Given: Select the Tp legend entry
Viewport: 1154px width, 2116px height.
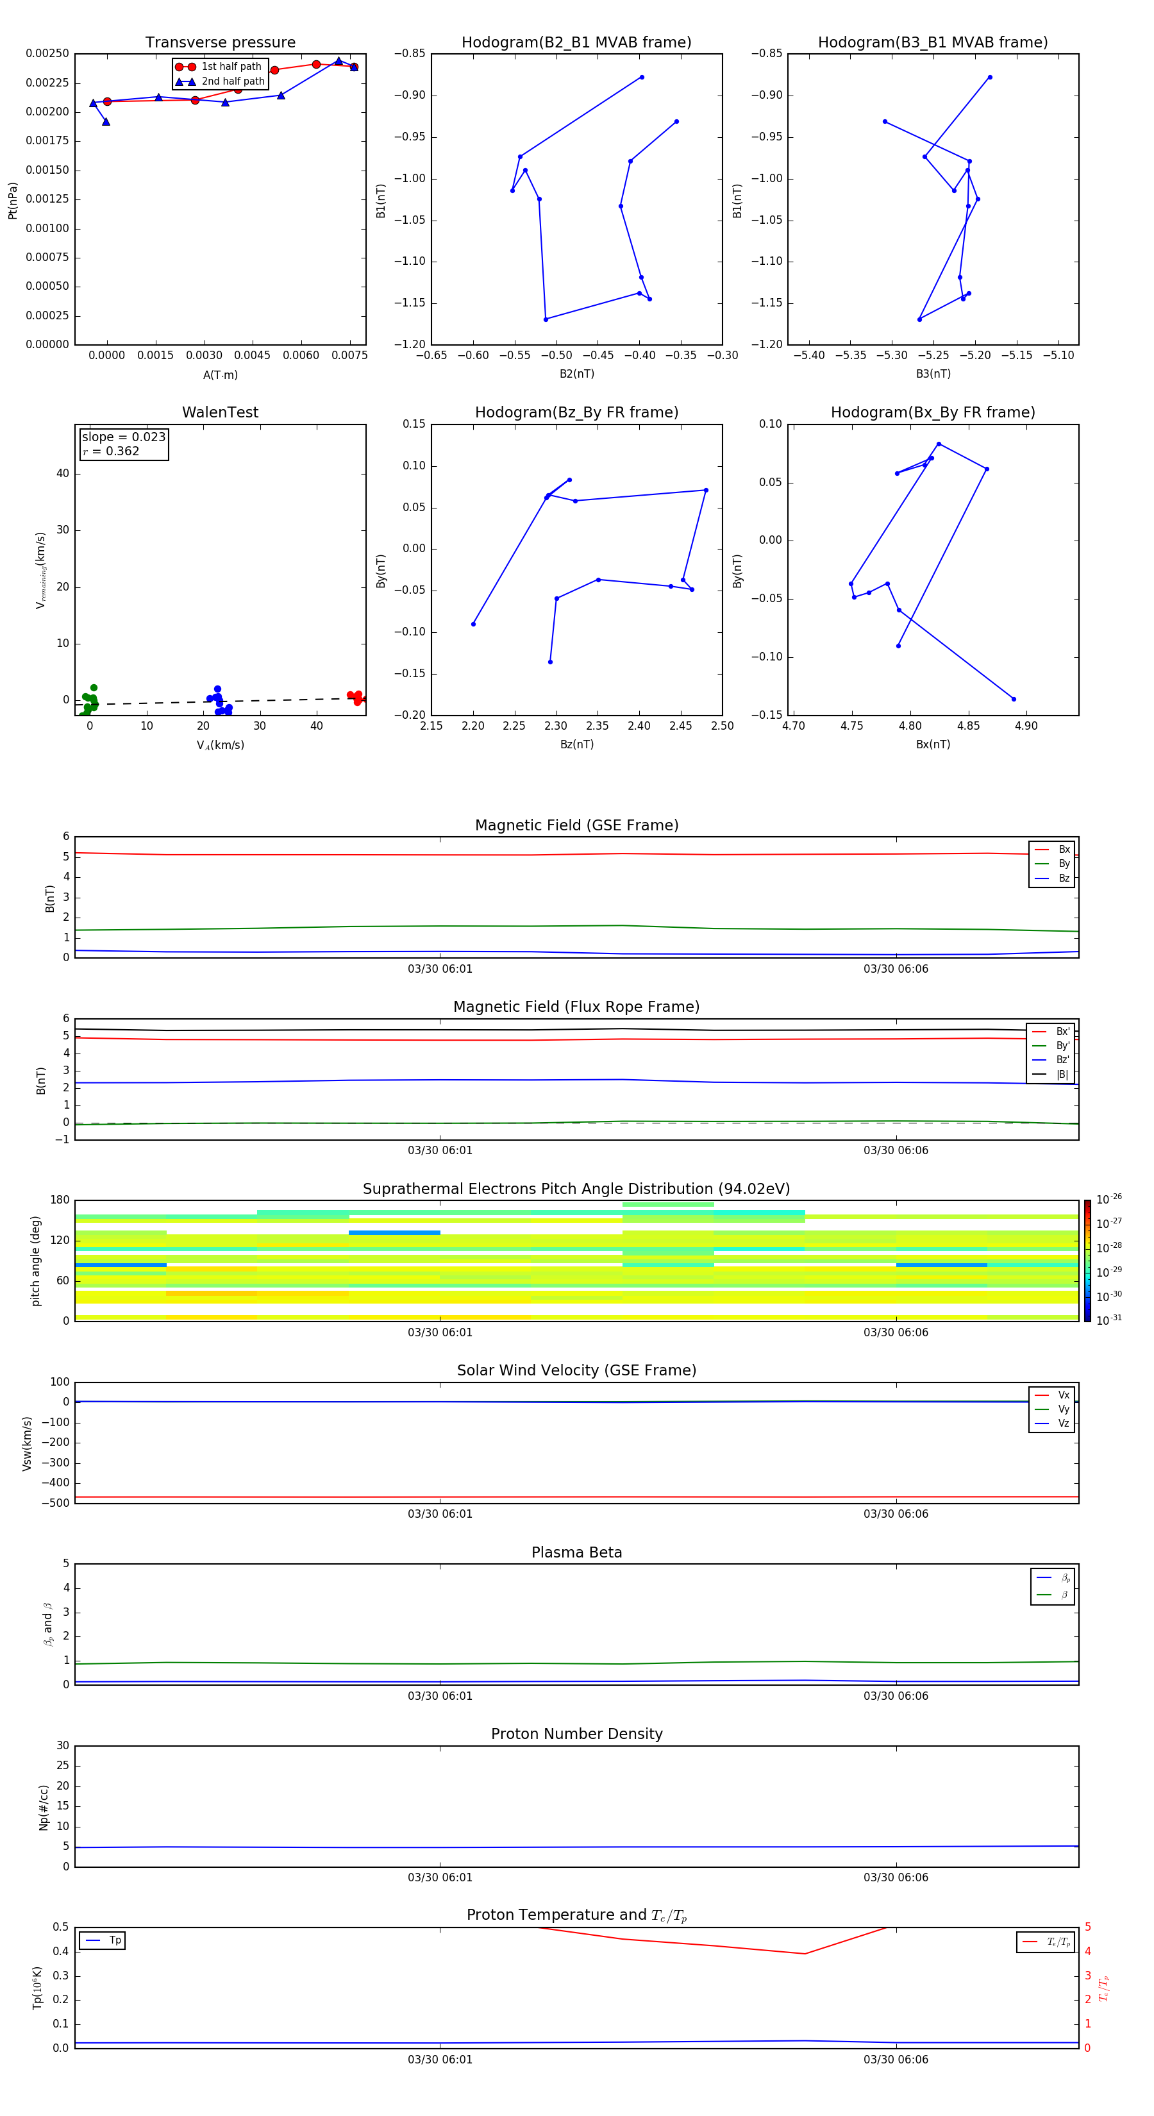Looking at the screenshot, I should [103, 1940].
